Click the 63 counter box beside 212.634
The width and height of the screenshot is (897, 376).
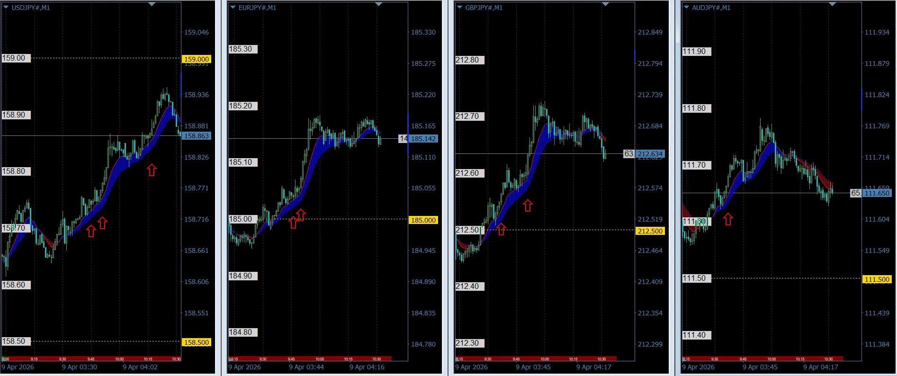629,154
